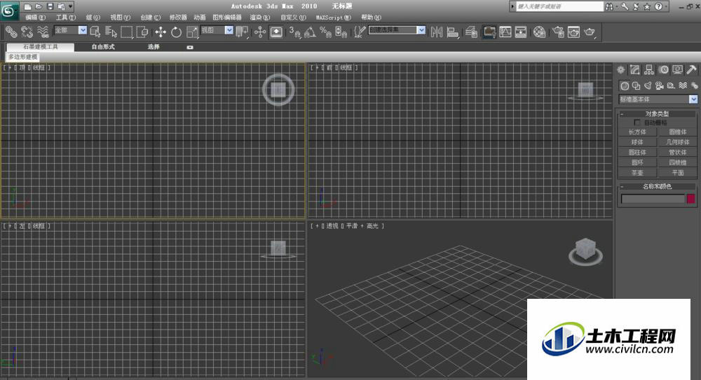Screen dimensions: 701x380
Task: Toggle the Graphite Modeling Tools ribbon icon
Action: [x=489, y=31]
